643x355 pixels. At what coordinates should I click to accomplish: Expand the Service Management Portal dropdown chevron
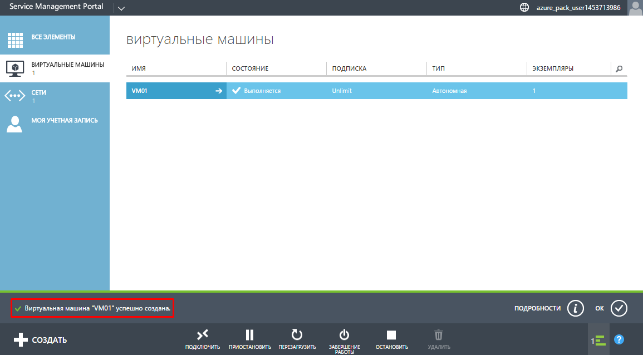(x=121, y=8)
